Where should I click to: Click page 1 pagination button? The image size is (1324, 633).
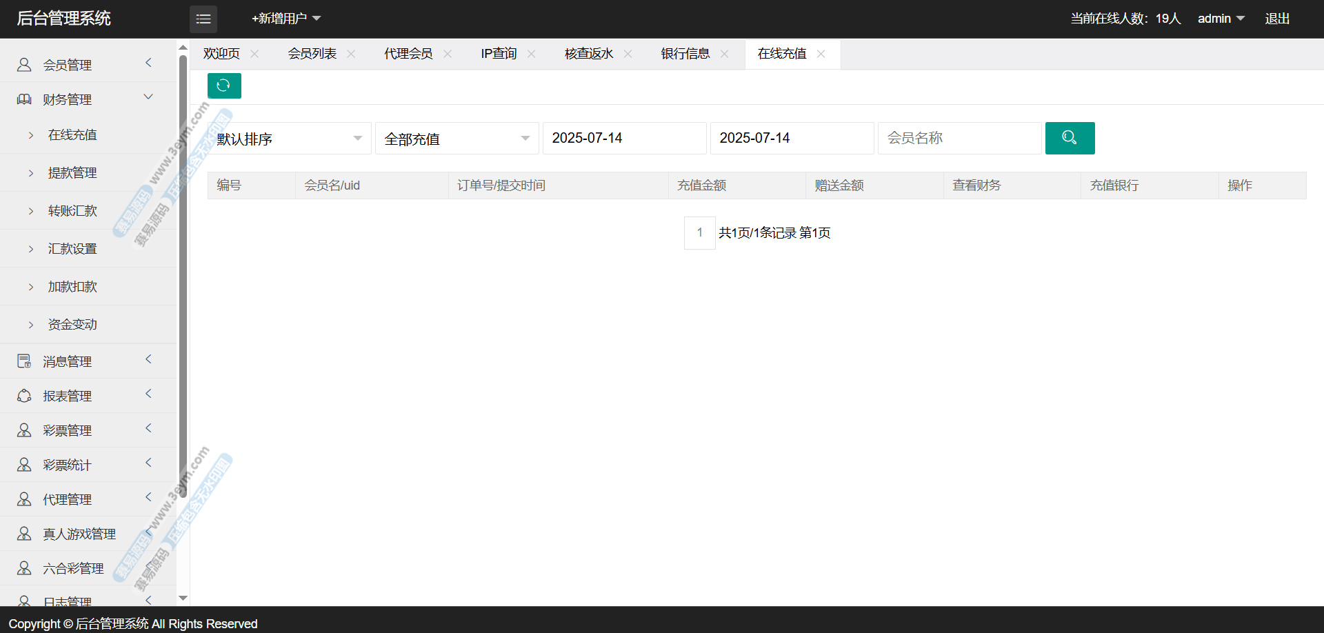point(699,233)
